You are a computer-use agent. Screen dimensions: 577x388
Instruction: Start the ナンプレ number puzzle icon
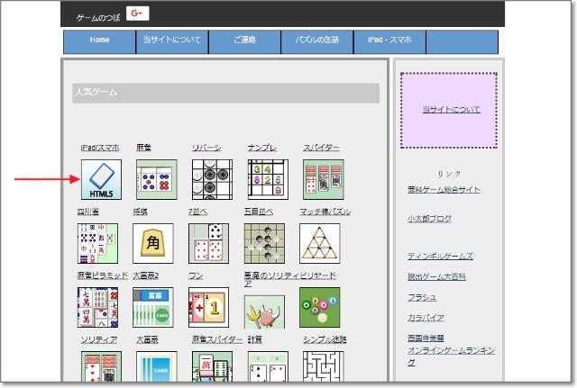pos(268,179)
